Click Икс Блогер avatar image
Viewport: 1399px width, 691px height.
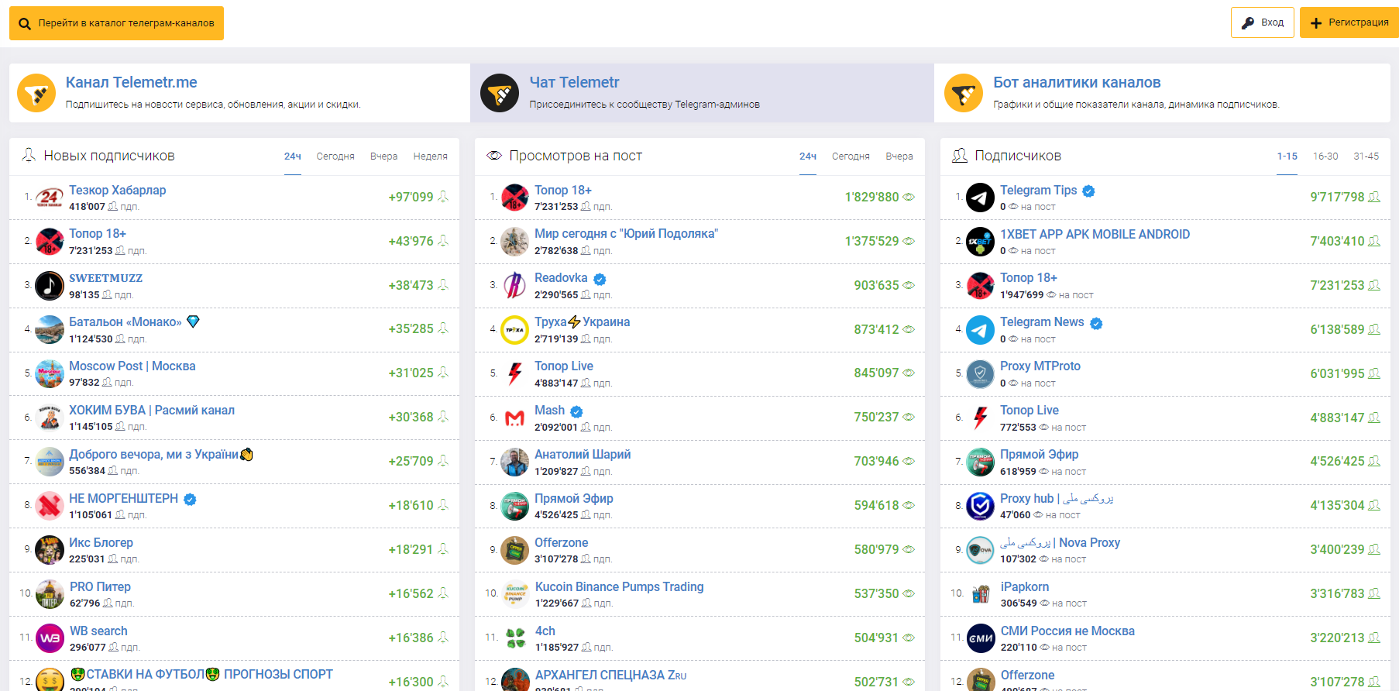point(50,551)
